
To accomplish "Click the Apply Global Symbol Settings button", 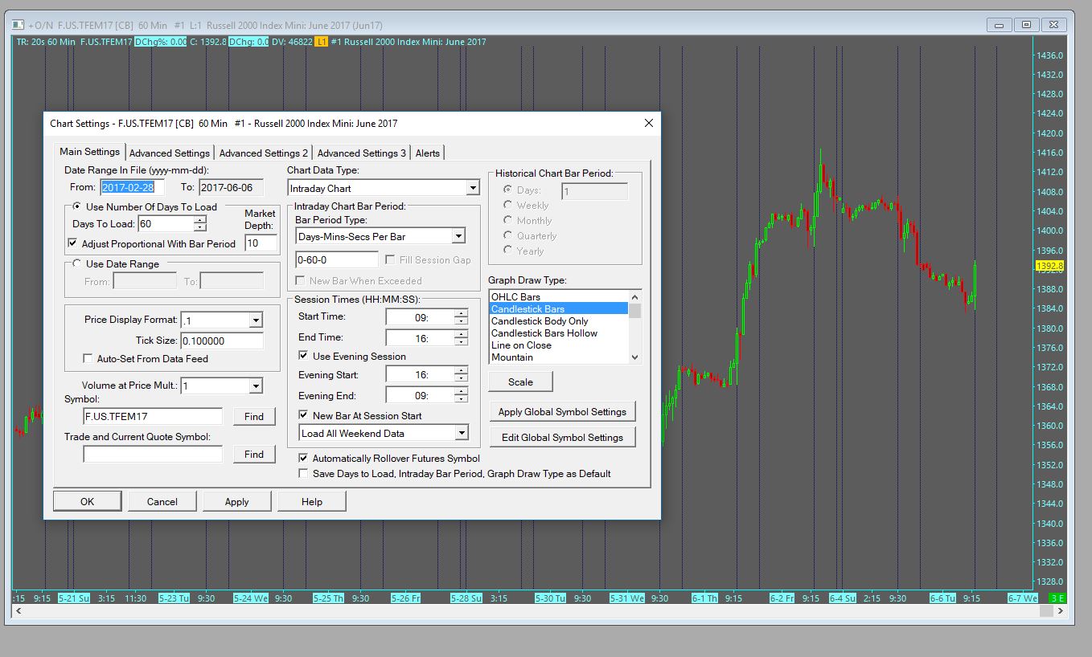I will pyautogui.click(x=561, y=411).
